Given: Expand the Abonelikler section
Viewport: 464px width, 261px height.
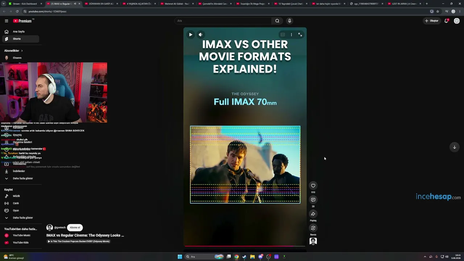Looking at the screenshot, I should (x=13, y=51).
